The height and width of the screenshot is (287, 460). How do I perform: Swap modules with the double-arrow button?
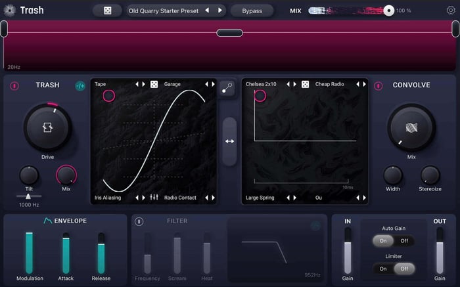(229, 142)
